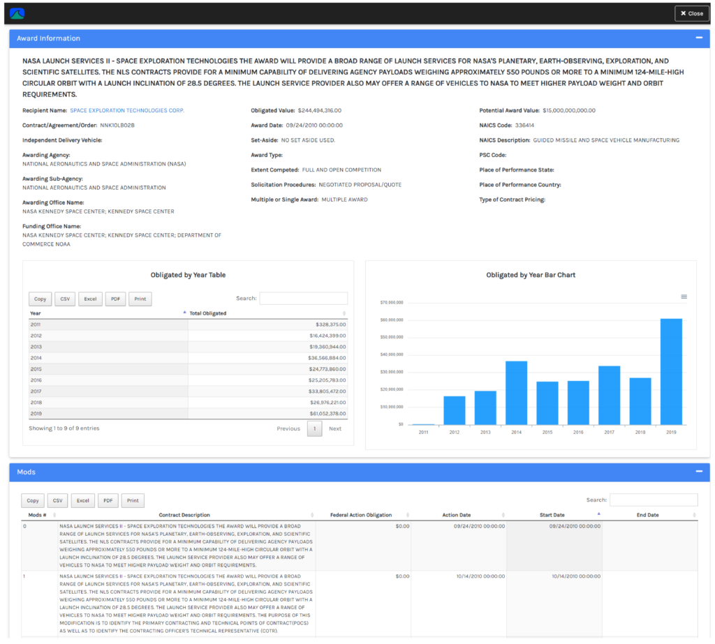Click the Obligated by Year Bar Chart title
The height and width of the screenshot is (644, 715).
(x=531, y=275)
